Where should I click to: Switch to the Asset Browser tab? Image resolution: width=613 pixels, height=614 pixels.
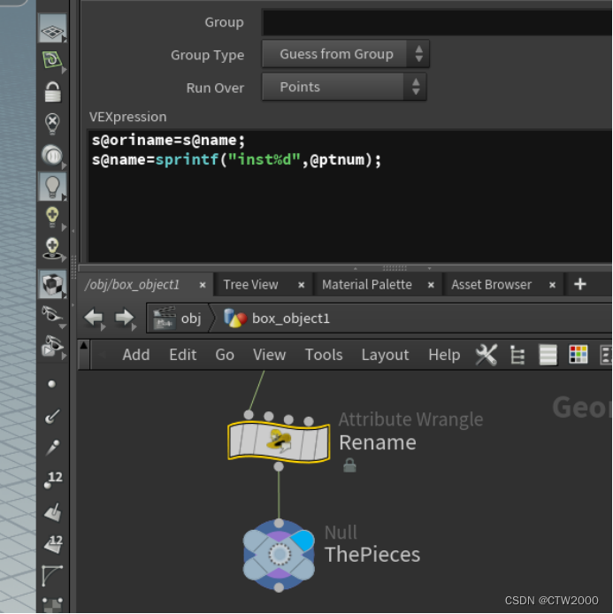click(x=491, y=285)
